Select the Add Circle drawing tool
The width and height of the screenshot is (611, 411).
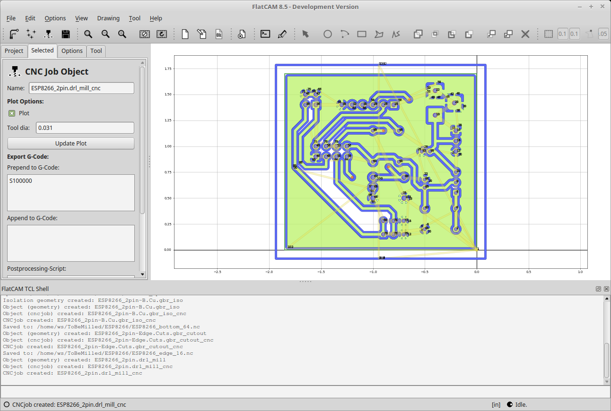pos(327,34)
